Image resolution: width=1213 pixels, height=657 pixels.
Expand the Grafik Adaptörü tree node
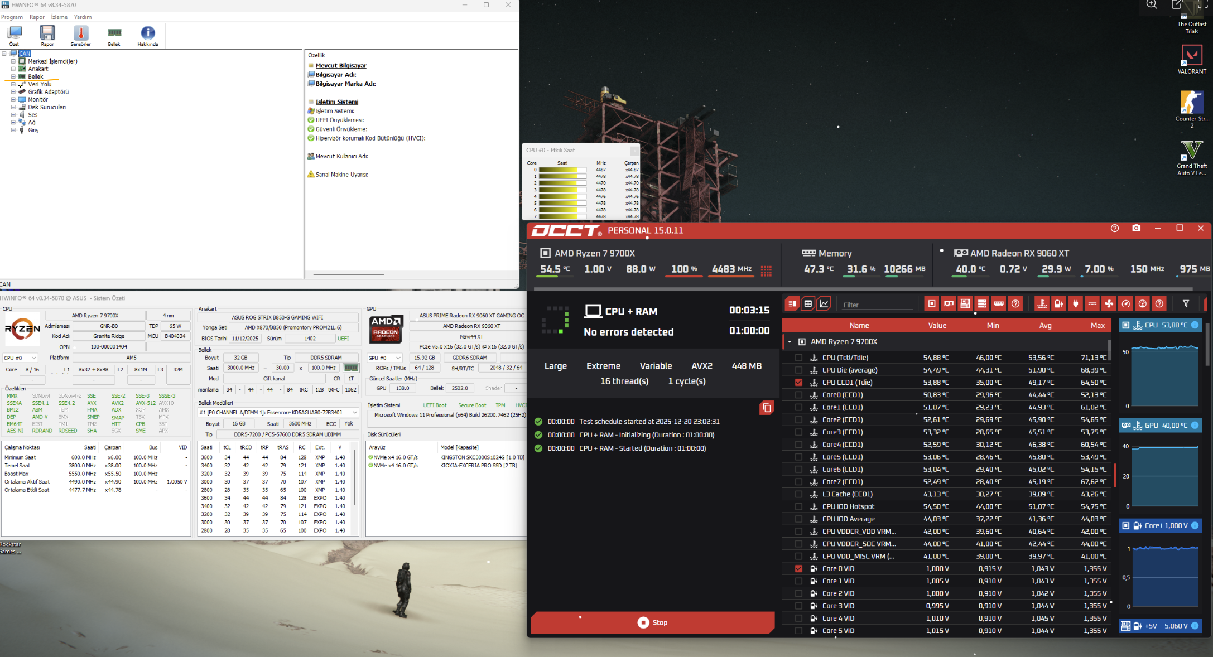click(13, 92)
